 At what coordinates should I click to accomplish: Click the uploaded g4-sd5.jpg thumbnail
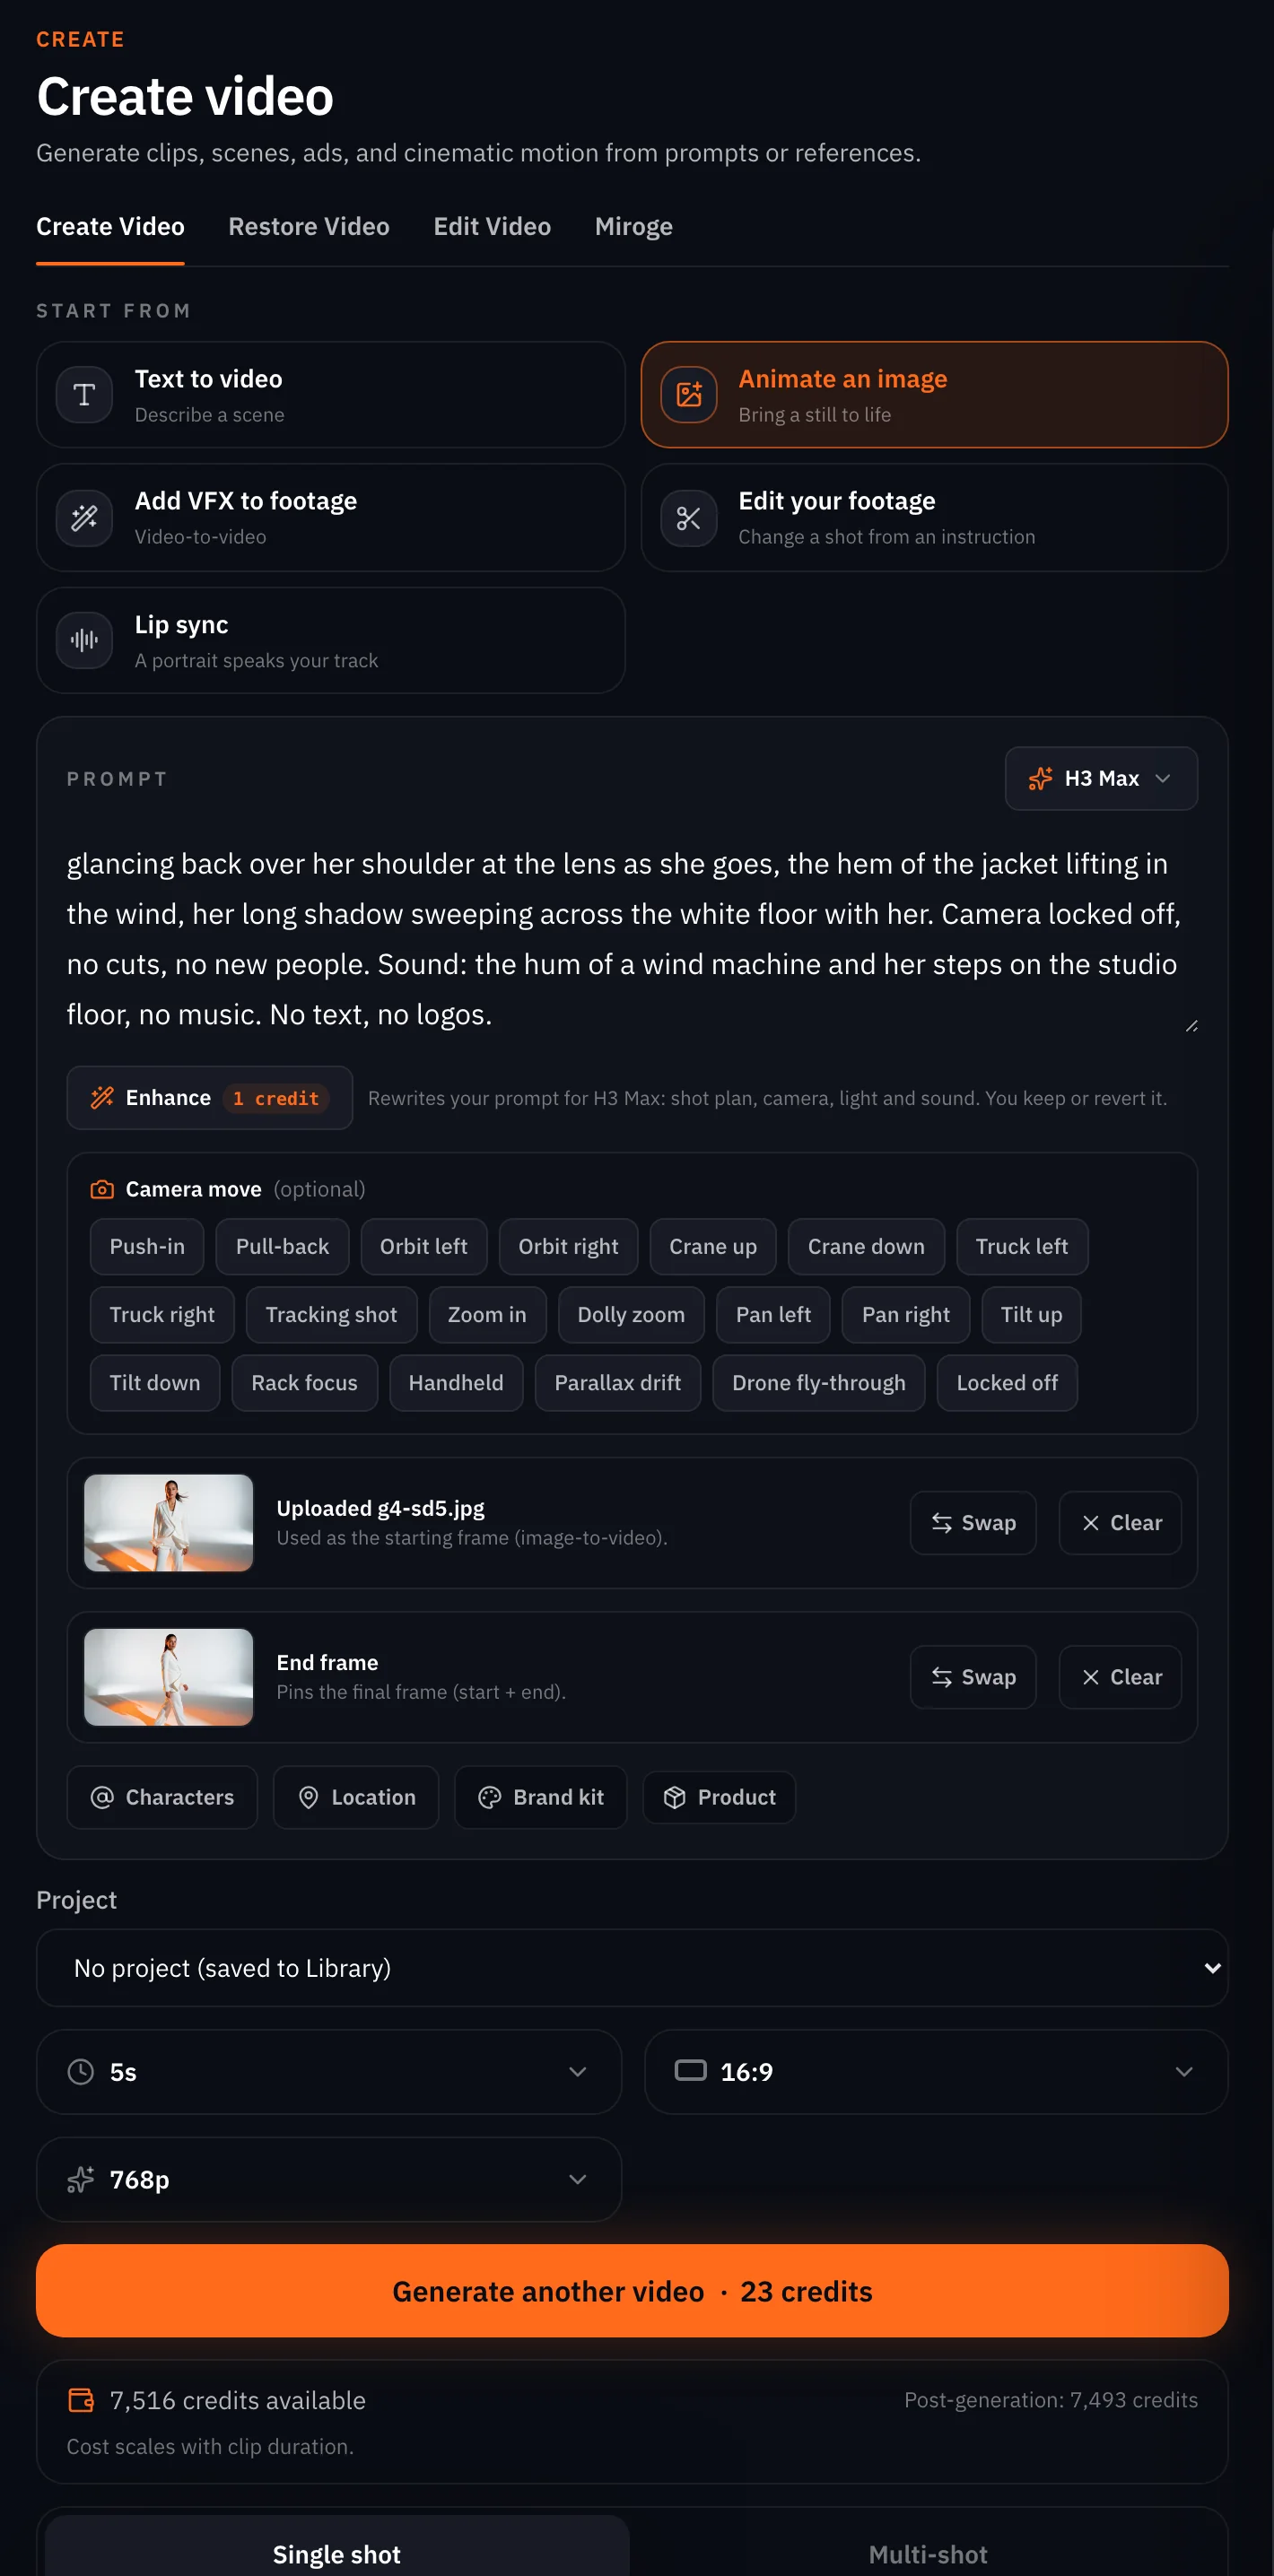pyautogui.click(x=169, y=1523)
